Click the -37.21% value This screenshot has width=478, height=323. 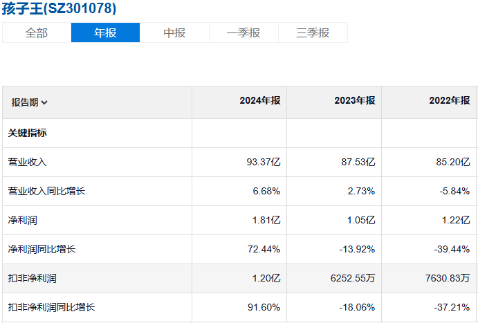(452, 307)
